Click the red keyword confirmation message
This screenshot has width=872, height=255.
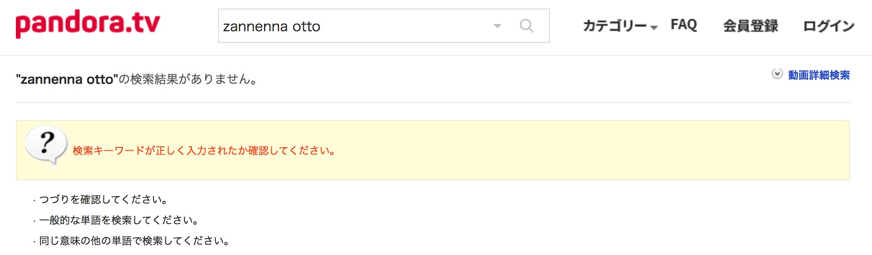coord(204,151)
